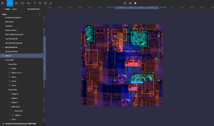
Task: Open the My Personal Inspiration page
Action: click(x=13, y=18)
